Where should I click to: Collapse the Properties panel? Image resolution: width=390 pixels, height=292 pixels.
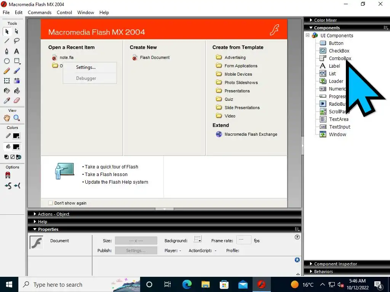35,229
